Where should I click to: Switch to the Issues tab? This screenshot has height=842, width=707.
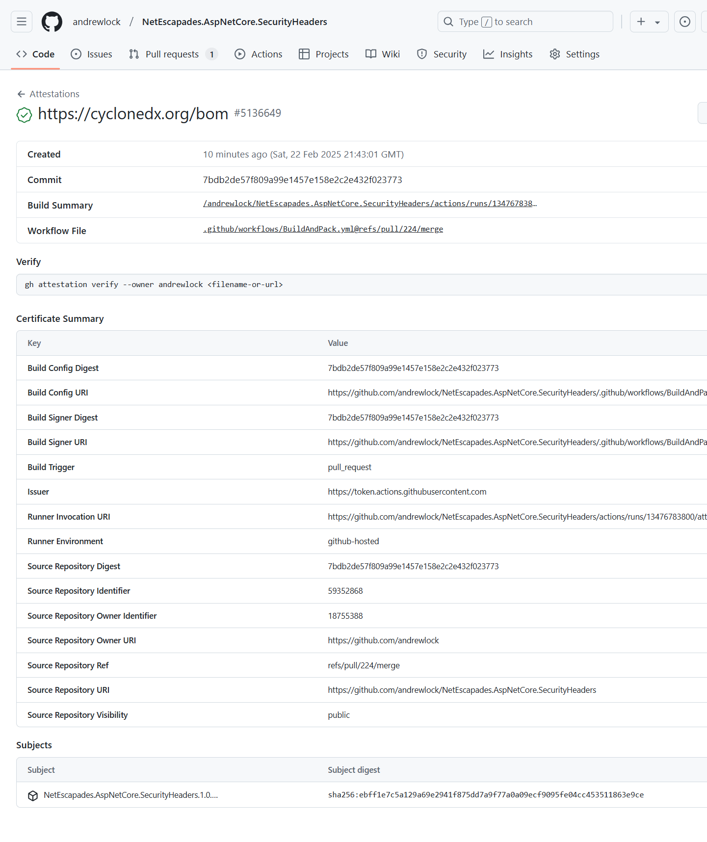(x=92, y=54)
